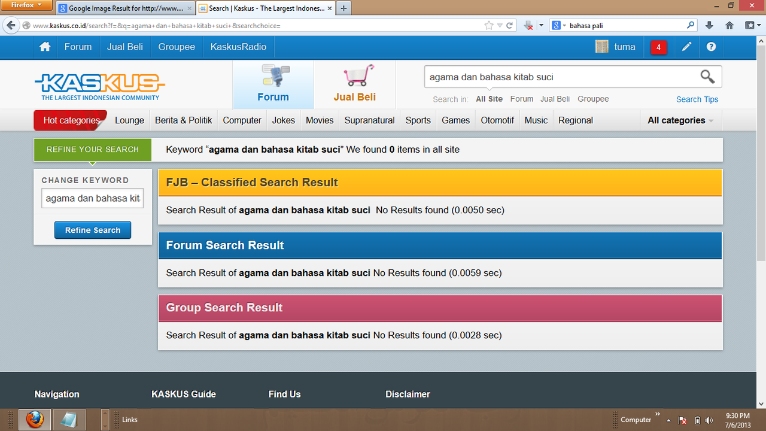Restrict search to Groupee scope
Viewport: 766px width, 431px height.
593,99
